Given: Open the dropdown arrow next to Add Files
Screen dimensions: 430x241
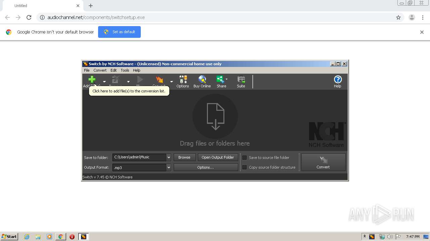Looking at the screenshot, I should click(104, 82).
